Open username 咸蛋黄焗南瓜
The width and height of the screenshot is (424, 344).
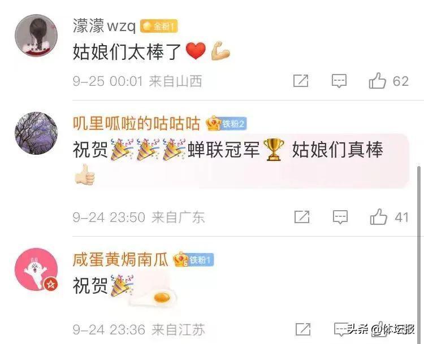pyautogui.click(x=120, y=259)
